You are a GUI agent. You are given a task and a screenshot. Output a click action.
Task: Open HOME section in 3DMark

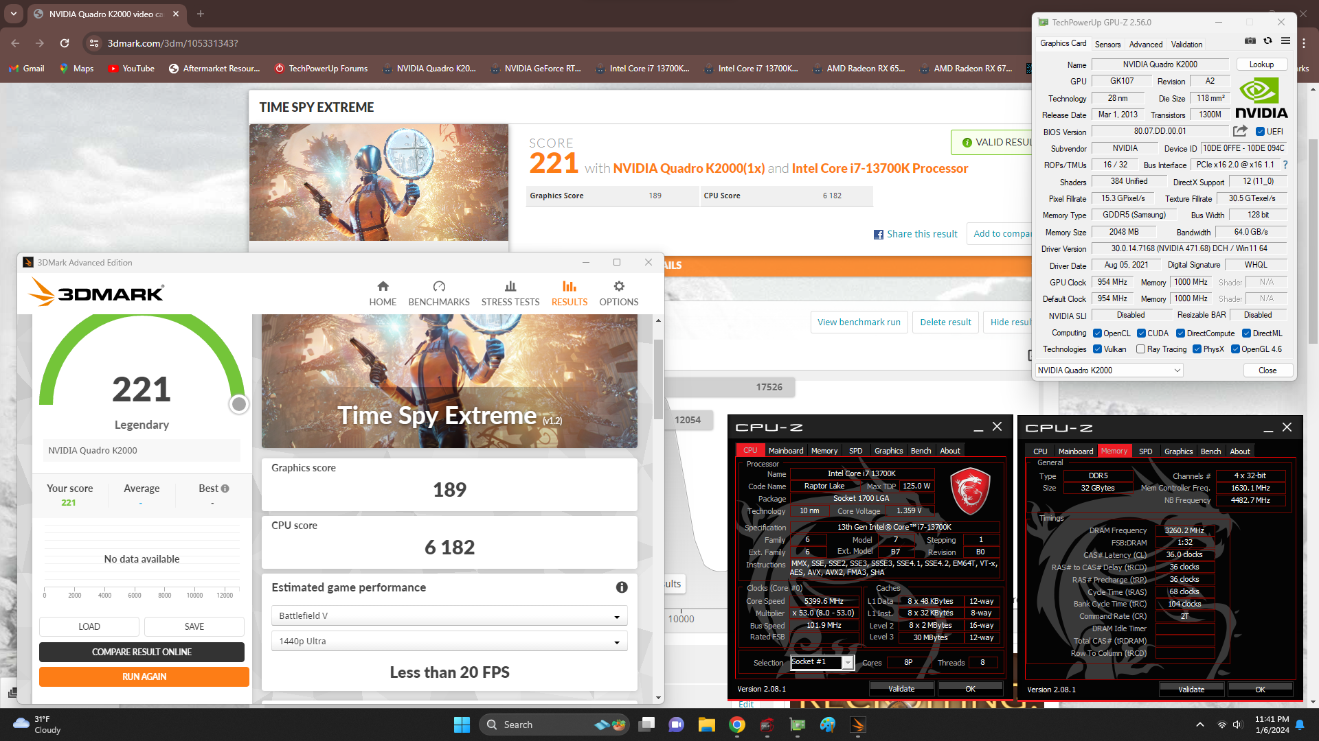pos(383,294)
